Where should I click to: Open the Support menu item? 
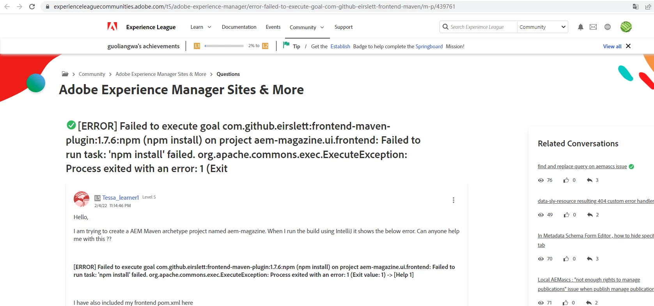pyautogui.click(x=344, y=27)
